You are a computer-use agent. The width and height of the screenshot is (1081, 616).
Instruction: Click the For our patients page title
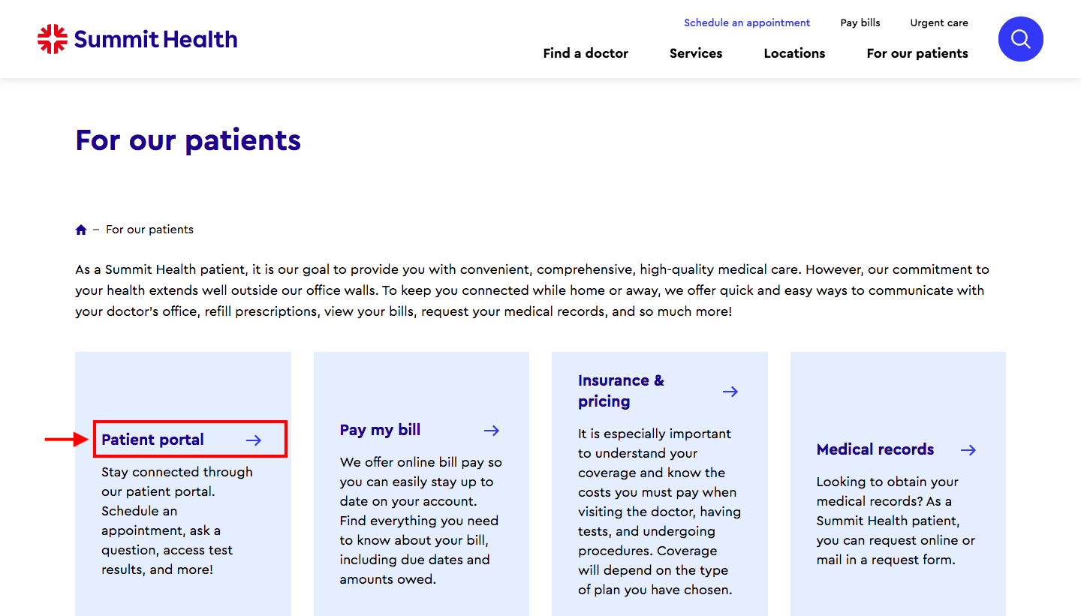pyautogui.click(x=188, y=140)
